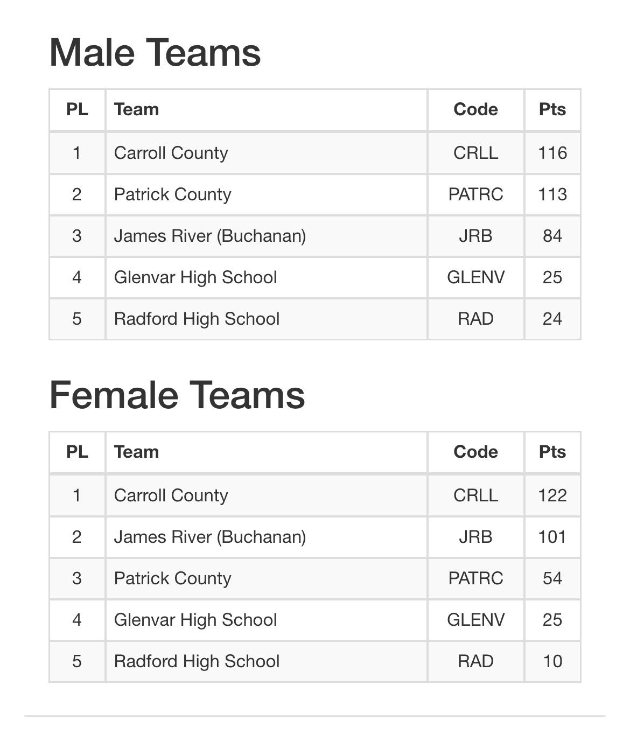Click the Female Teams heading
Viewport: 630px width, 734px height.
pyautogui.click(x=177, y=395)
